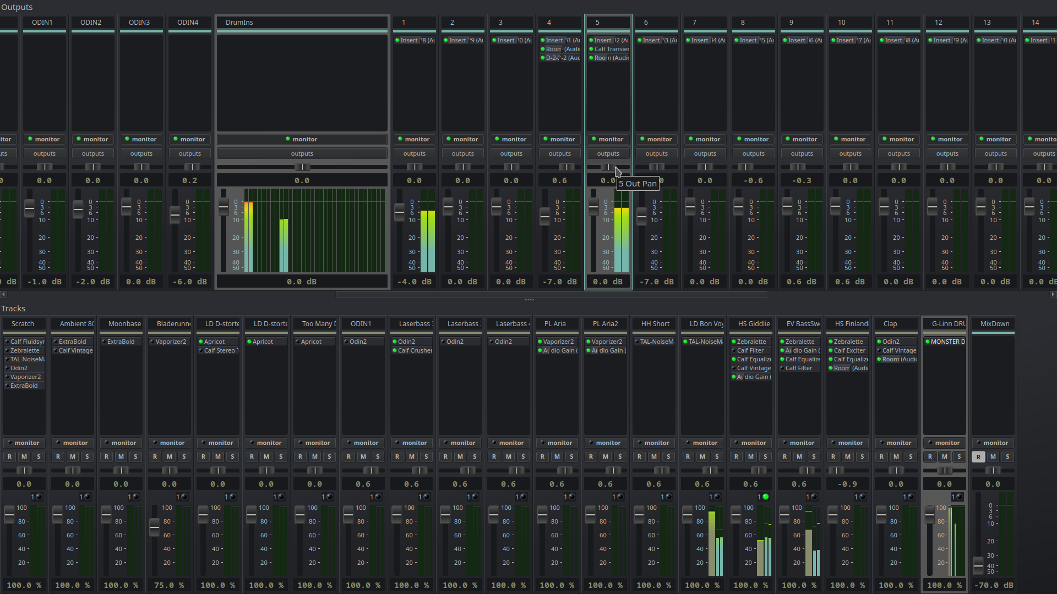Click the MIDI channel LED on G-Linn DRU strip
This screenshot has width=1057, height=594.
pyautogui.click(x=959, y=497)
